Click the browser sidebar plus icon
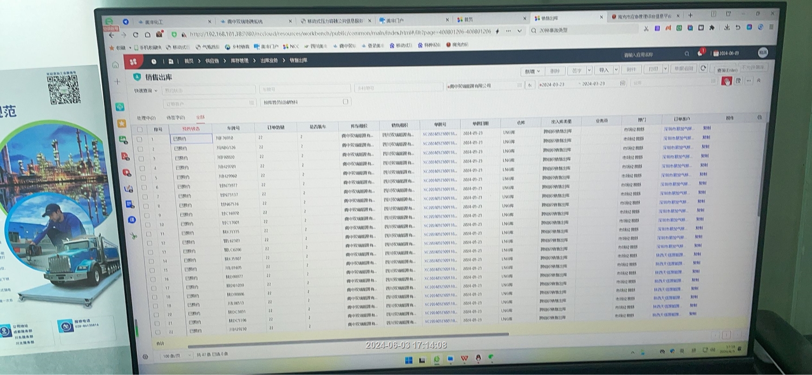 click(x=117, y=82)
